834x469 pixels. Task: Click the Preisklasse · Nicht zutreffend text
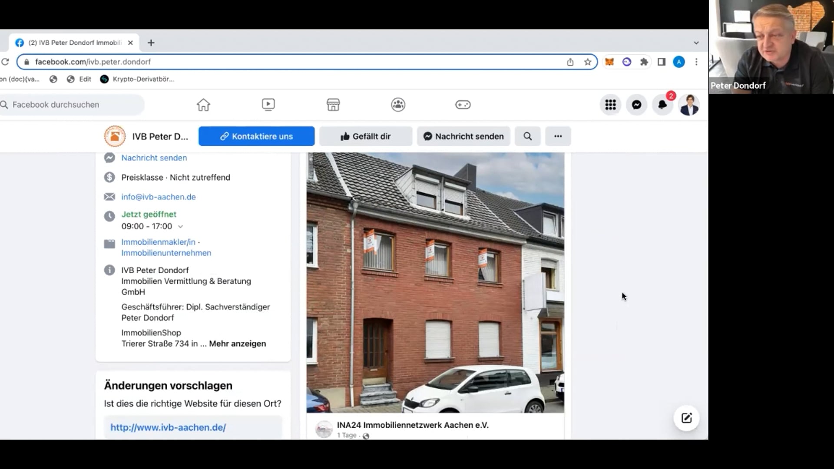[176, 178]
